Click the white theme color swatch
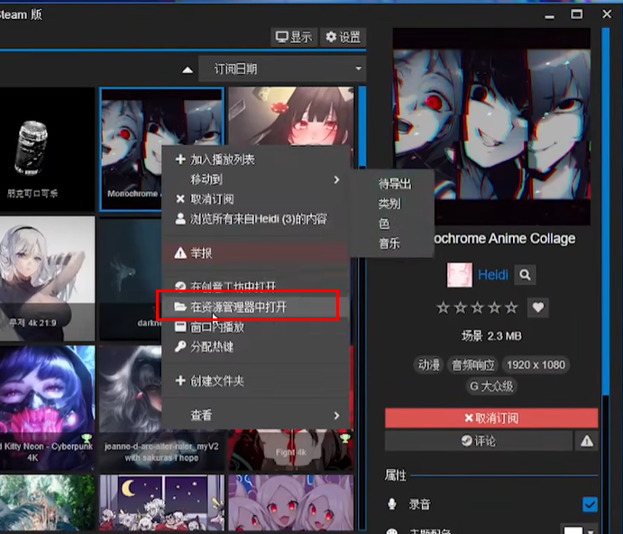Image resolution: width=623 pixels, height=534 pixels. point(573,529)
